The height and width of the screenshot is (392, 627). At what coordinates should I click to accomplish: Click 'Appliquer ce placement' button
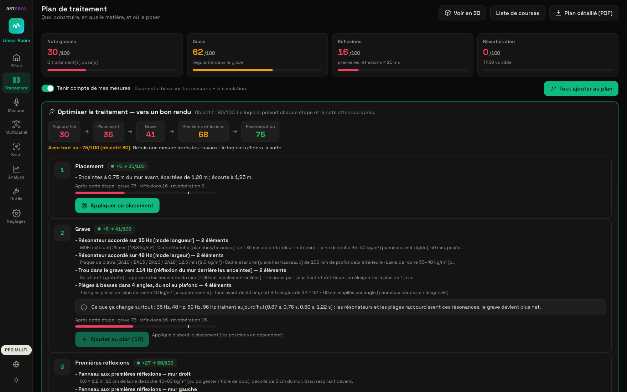(117, 206)
